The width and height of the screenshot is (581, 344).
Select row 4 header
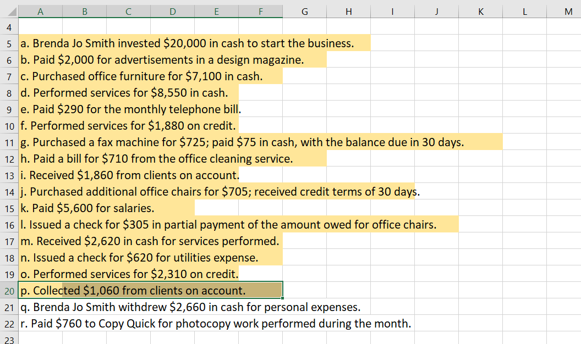click(9, 26)
